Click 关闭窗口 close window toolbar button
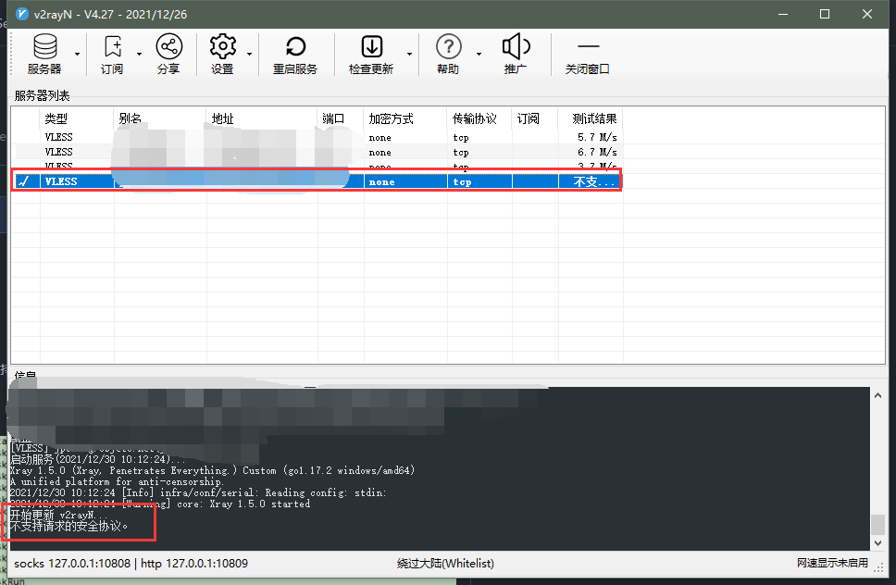The image size is (896, 585). coord(588,55)
